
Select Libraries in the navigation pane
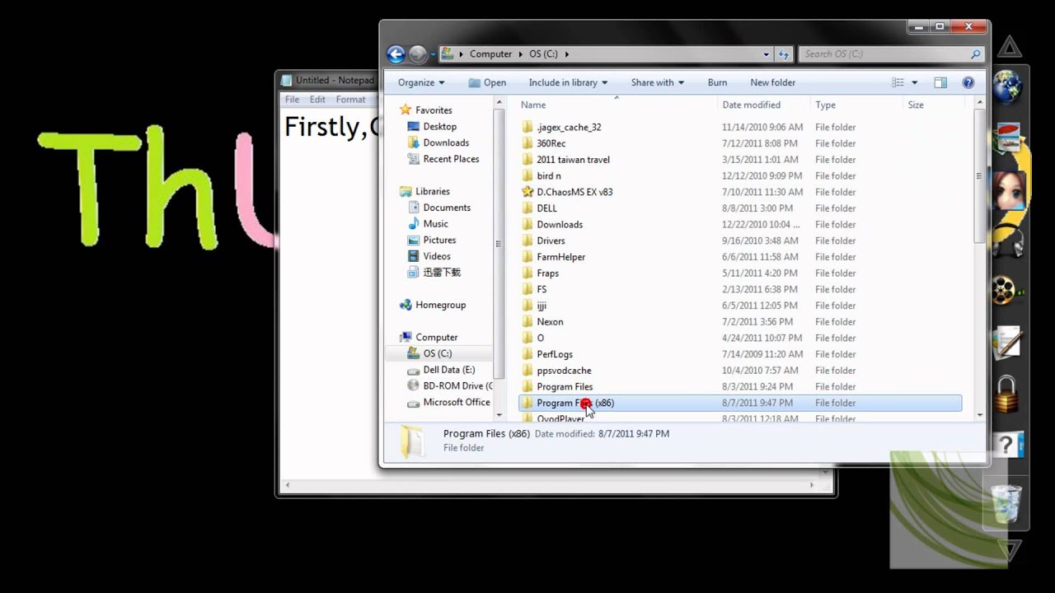pos(433,191)
